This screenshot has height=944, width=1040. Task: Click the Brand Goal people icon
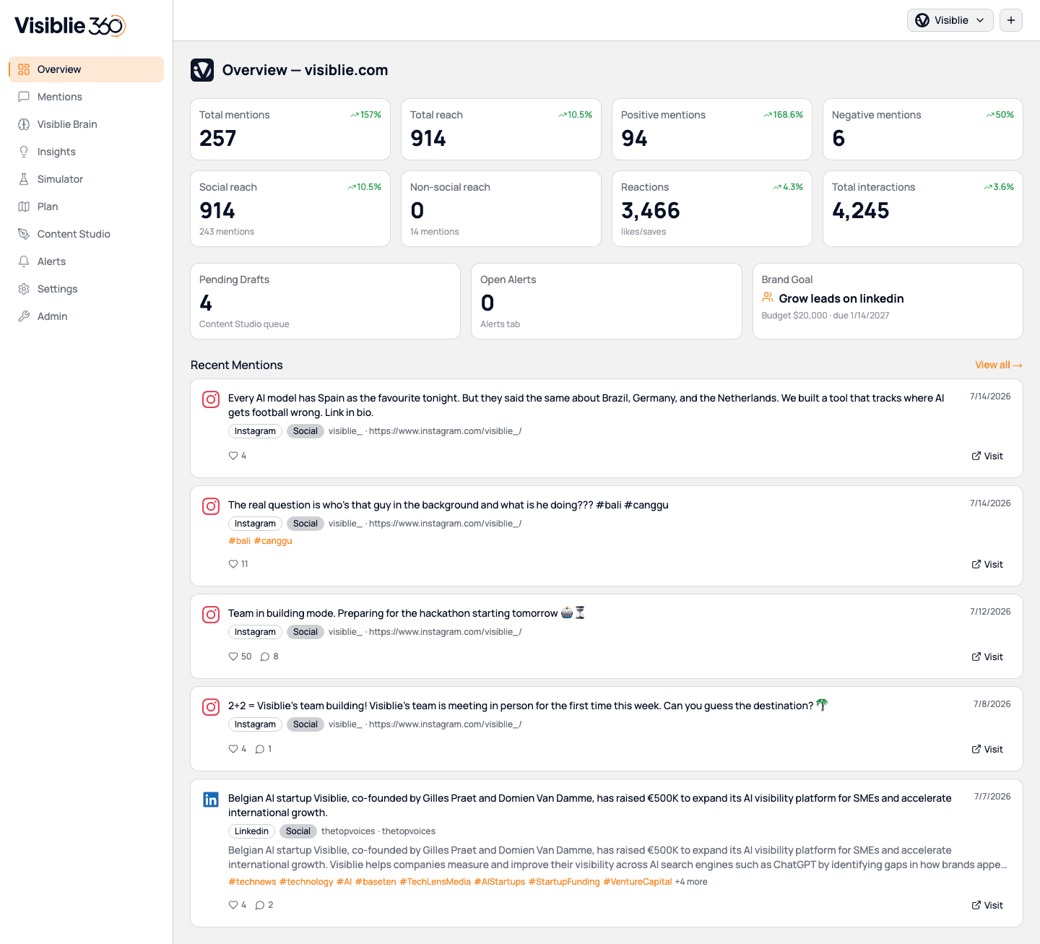768,298
